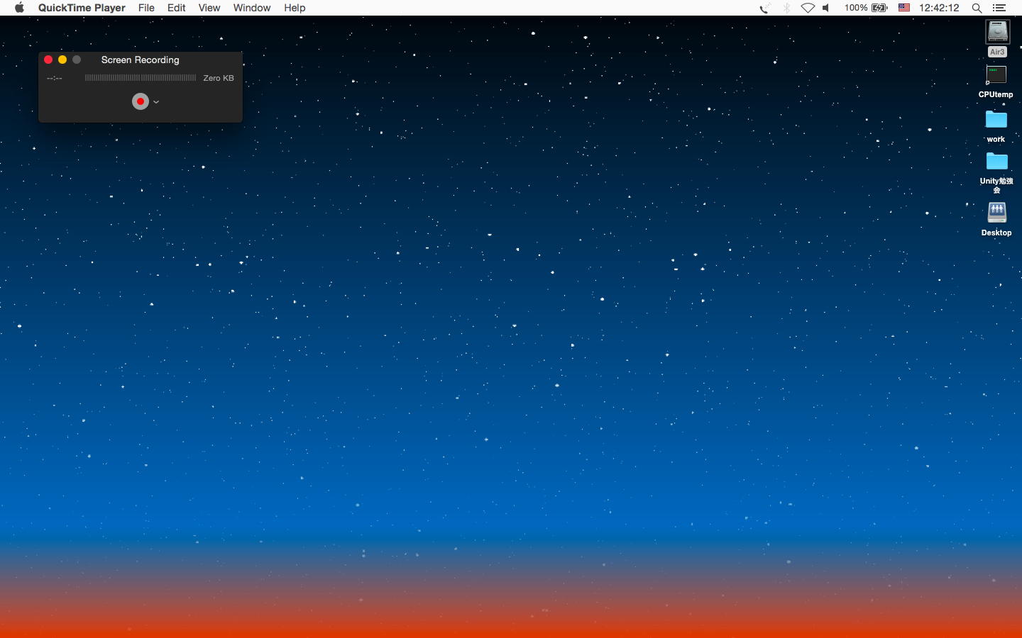
Task: Minimize the Screen Recording window
Action: pyautogui.click(x=62, y=60)
